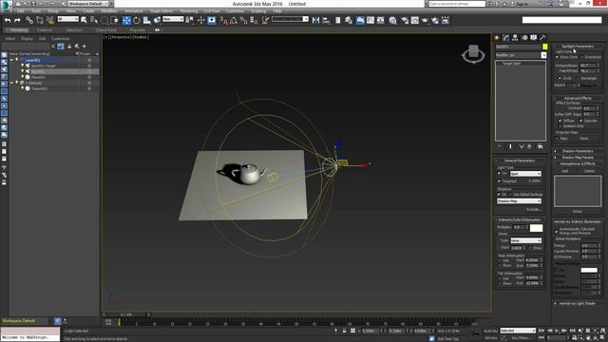Activate the Select and Move tool

126,20
